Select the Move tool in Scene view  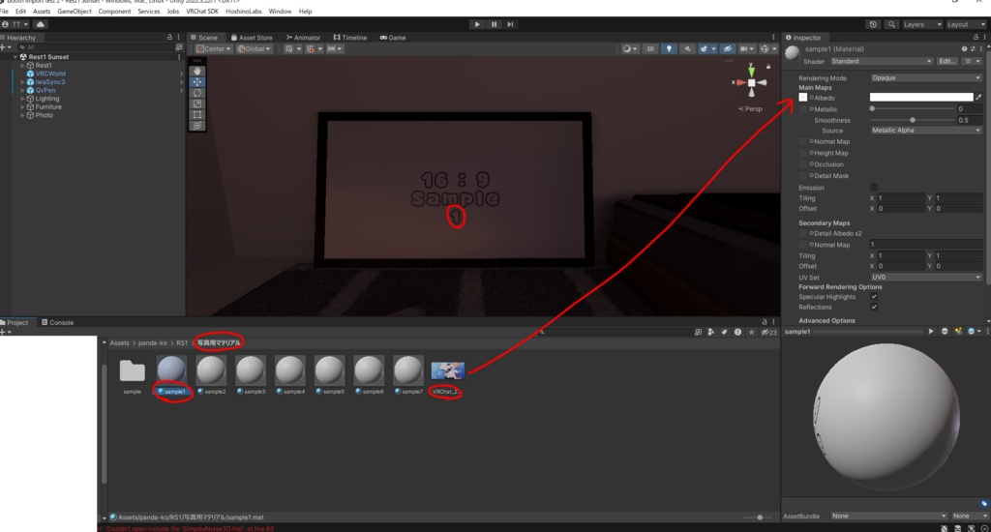197,81
